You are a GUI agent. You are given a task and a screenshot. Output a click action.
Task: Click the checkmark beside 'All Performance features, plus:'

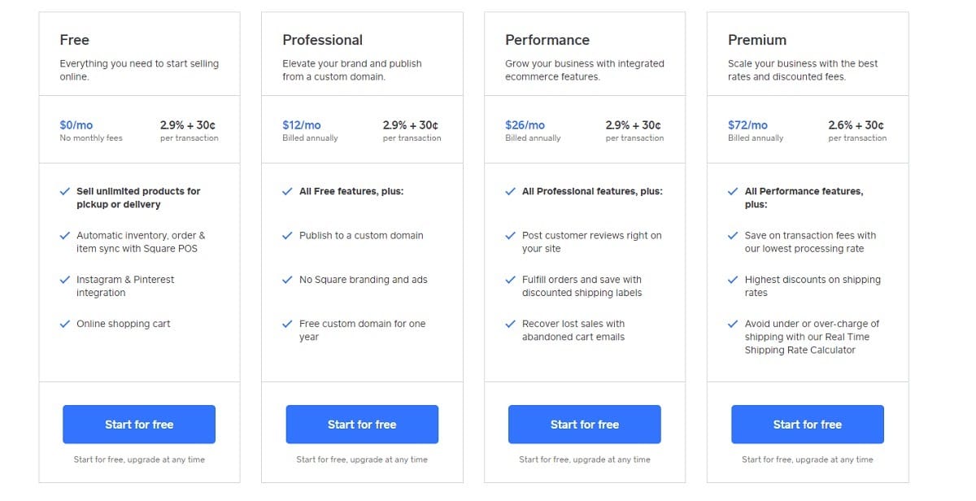[x=734, y=192]
